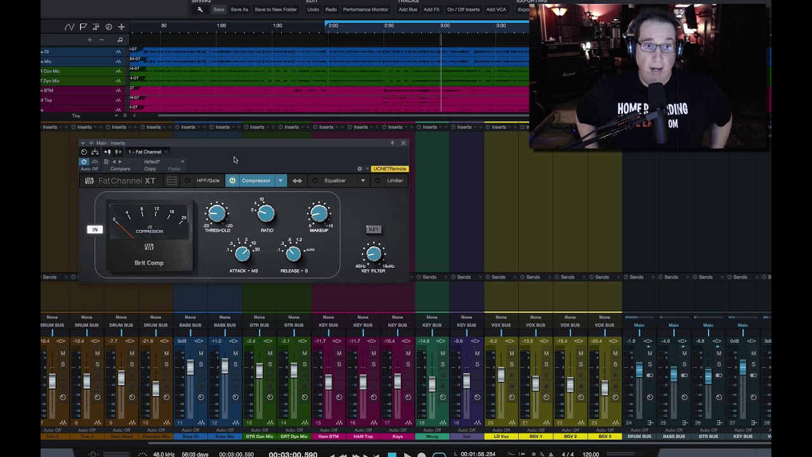Open the Compressor model dropdown arrow
This screenshot has height=457, width=812.
pyautogui.click(x=280, y=181)
